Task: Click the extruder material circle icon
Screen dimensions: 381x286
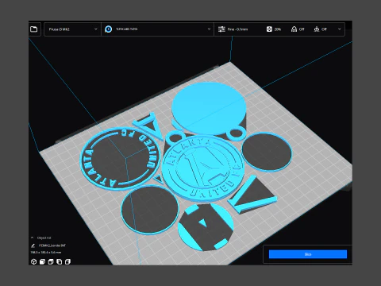Action: (x=108, y=29)
